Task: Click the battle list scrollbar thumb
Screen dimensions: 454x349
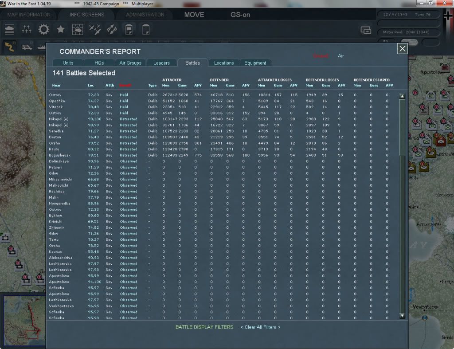Action: coord(402,128)
